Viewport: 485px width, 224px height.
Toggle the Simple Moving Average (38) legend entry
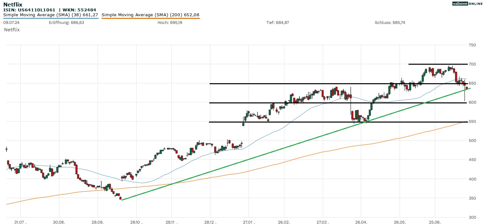[x=51, y=15]
